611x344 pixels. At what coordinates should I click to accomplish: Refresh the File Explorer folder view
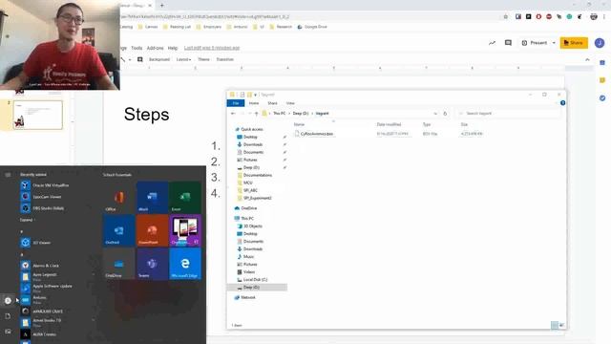point(445,114)
